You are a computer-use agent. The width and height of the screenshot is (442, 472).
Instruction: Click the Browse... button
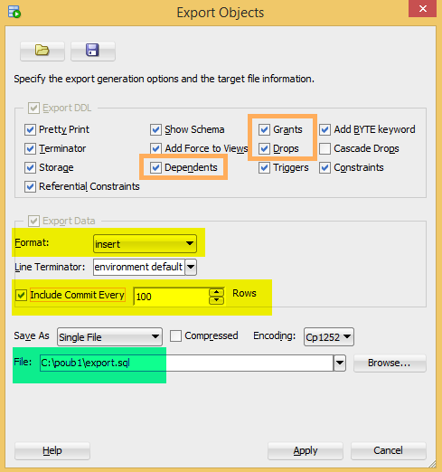point(390,363)
